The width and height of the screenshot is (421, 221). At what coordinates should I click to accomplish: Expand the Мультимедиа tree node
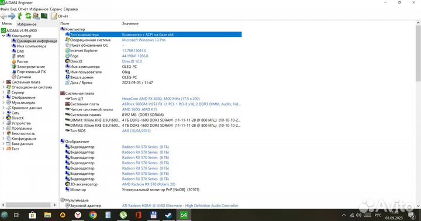[x=4, y=102]
